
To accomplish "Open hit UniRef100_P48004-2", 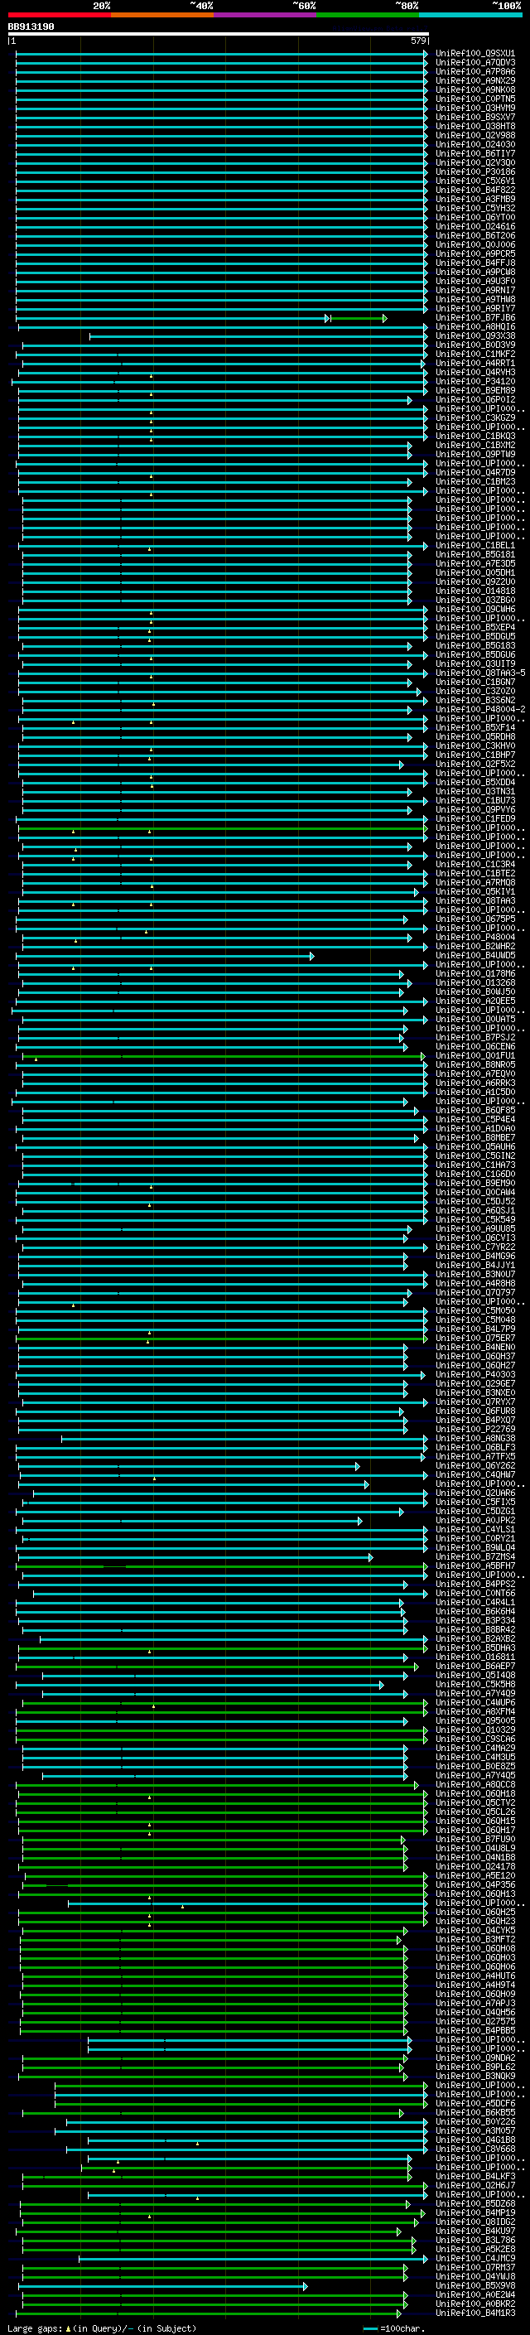I will (x=480, y=710).
